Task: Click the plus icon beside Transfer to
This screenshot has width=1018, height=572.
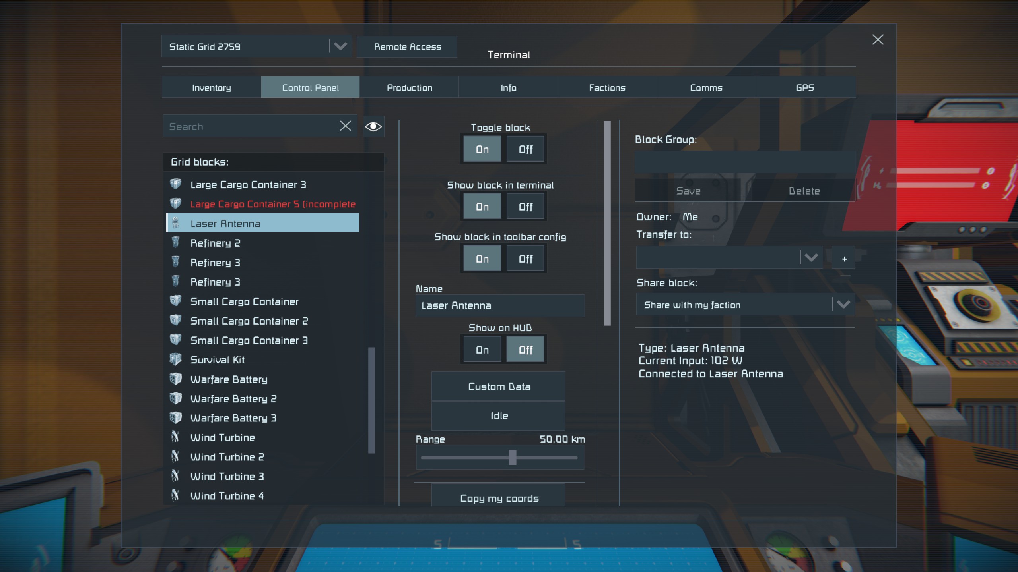Action: (x=844, y=259)
